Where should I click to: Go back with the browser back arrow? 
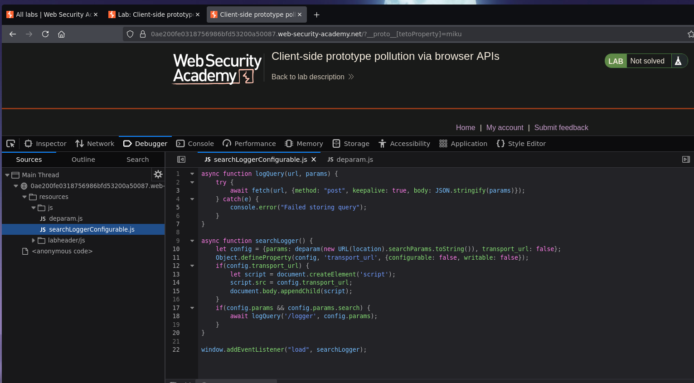pyautogui.click(x=13, y=34)
